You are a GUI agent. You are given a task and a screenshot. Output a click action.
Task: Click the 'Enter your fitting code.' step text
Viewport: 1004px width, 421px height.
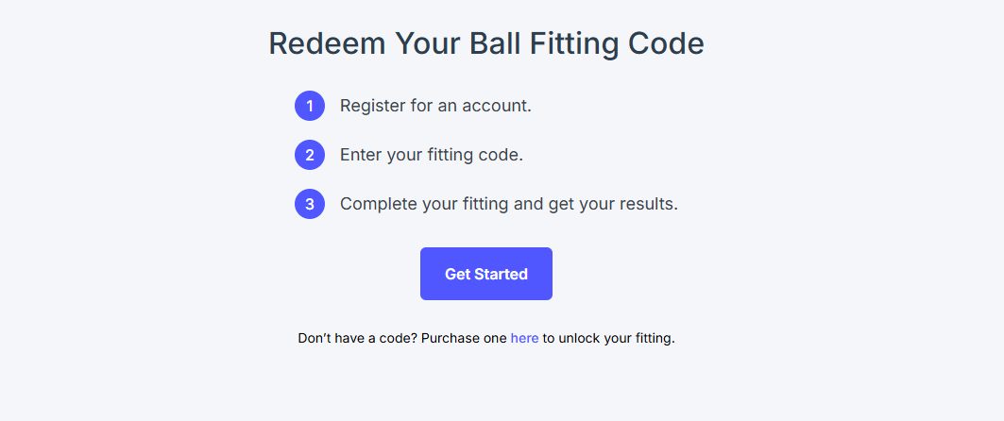432,155
